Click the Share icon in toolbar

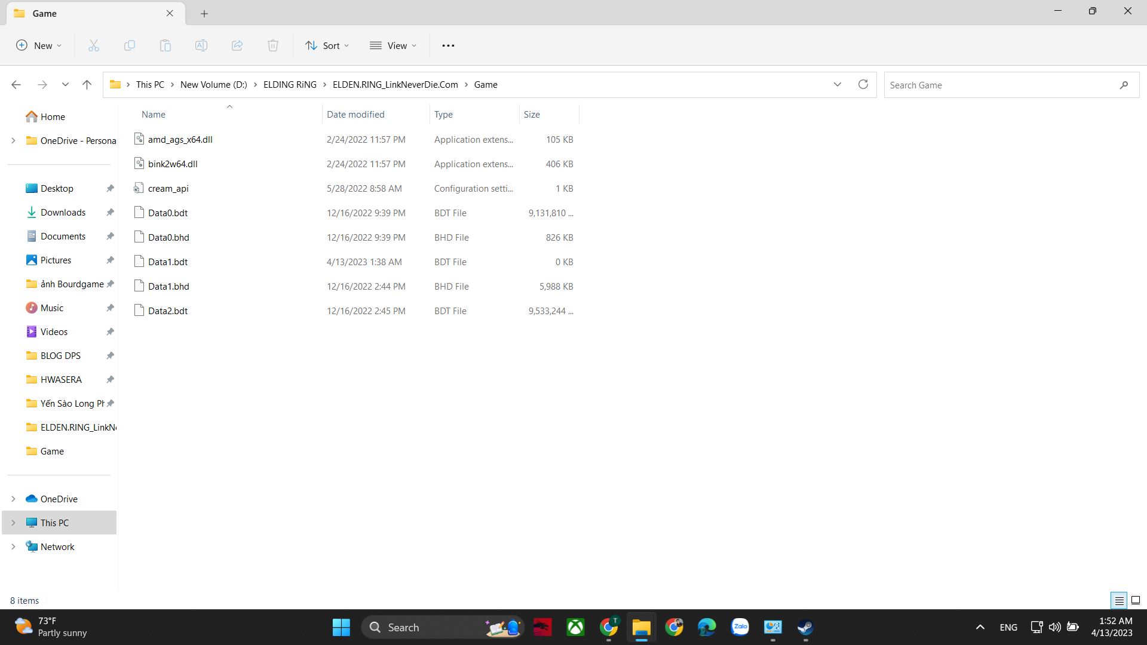pos(237,45)
